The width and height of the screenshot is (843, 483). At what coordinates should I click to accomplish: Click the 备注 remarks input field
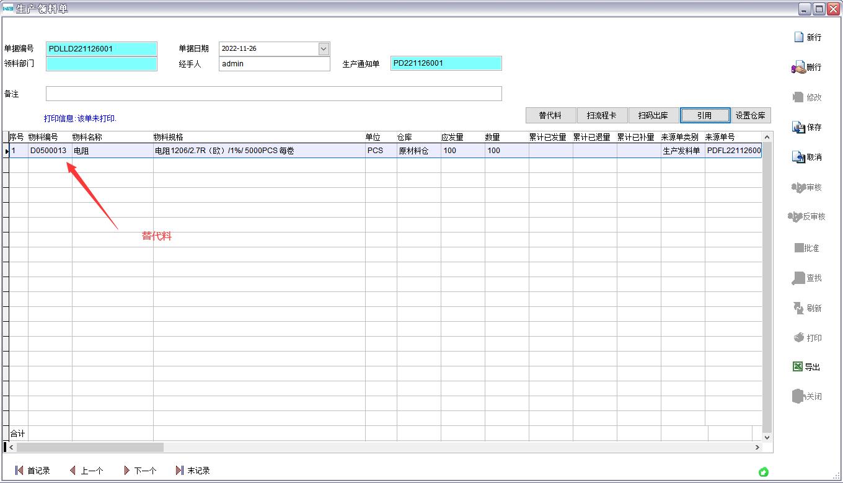pos(273,94)
